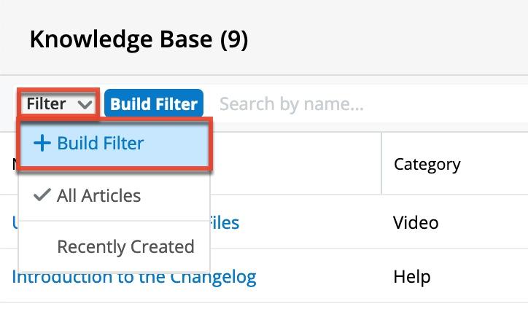Select the All Articles filter option

pyautogui.click(x=98, y=195)
